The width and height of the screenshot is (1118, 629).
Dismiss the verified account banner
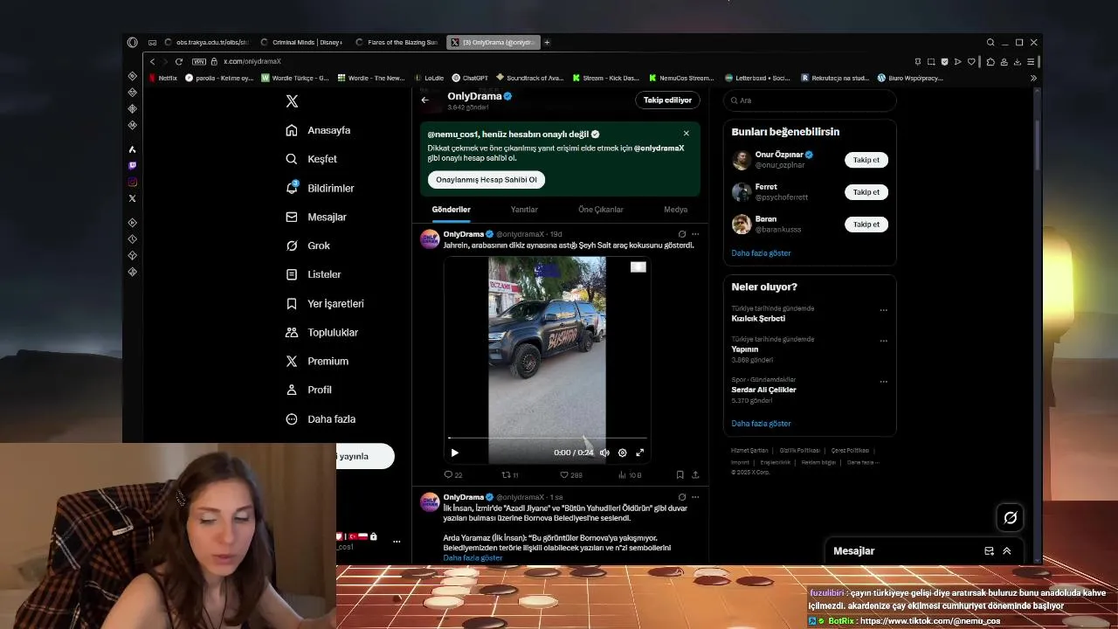[x=686, y=134]
